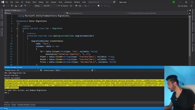Select the Package Manager Console bottom tab

click(x=27, y=105)
